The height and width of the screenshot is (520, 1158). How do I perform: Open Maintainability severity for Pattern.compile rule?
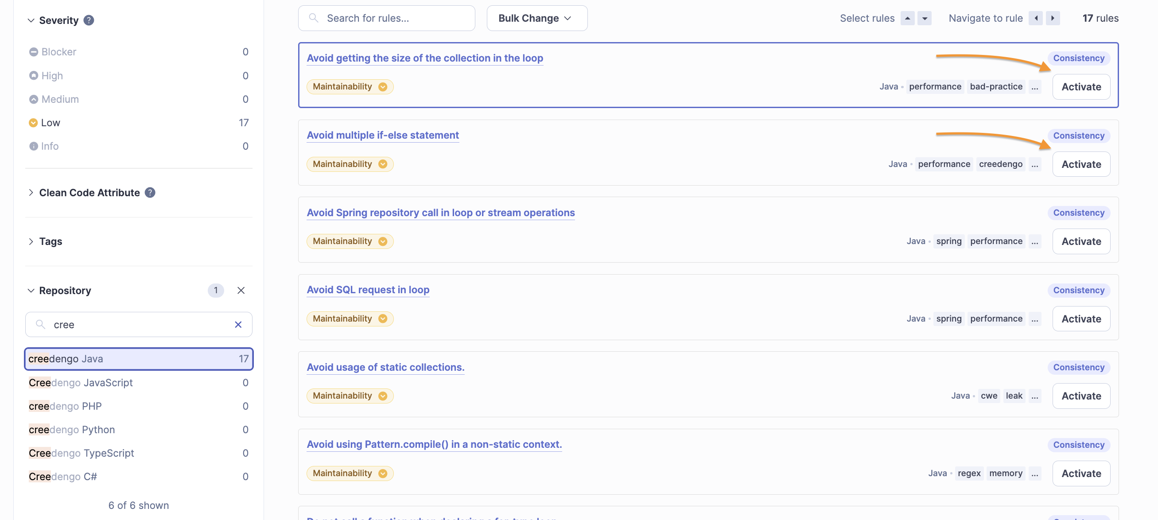click(350, 473)
